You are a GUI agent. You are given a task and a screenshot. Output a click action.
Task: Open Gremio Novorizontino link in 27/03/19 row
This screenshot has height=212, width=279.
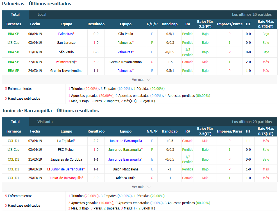[125, 62]
